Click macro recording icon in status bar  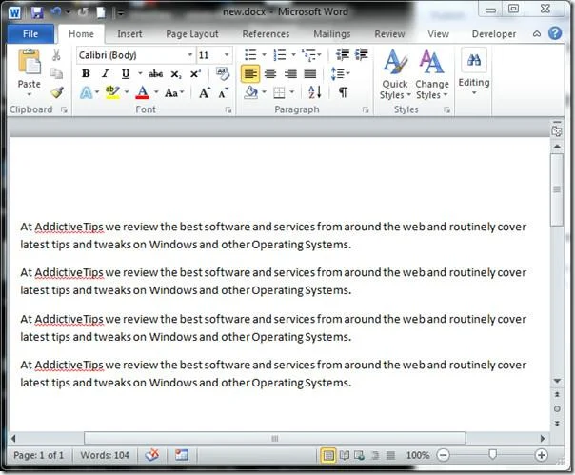[x=182, y=455]
